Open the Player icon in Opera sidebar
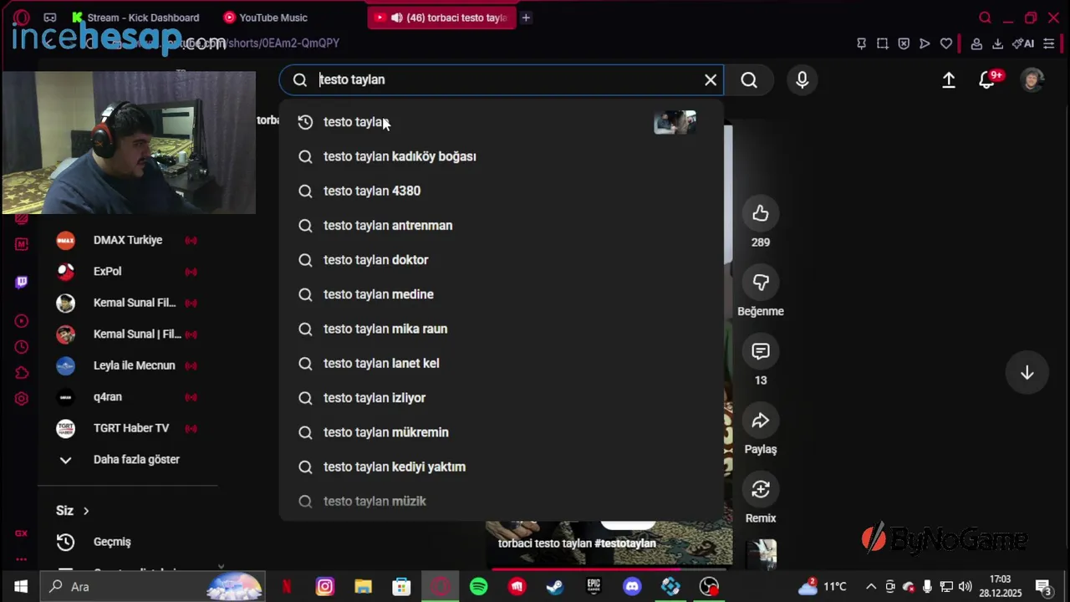Viewport: 1070px width, 602px height. 22,321
